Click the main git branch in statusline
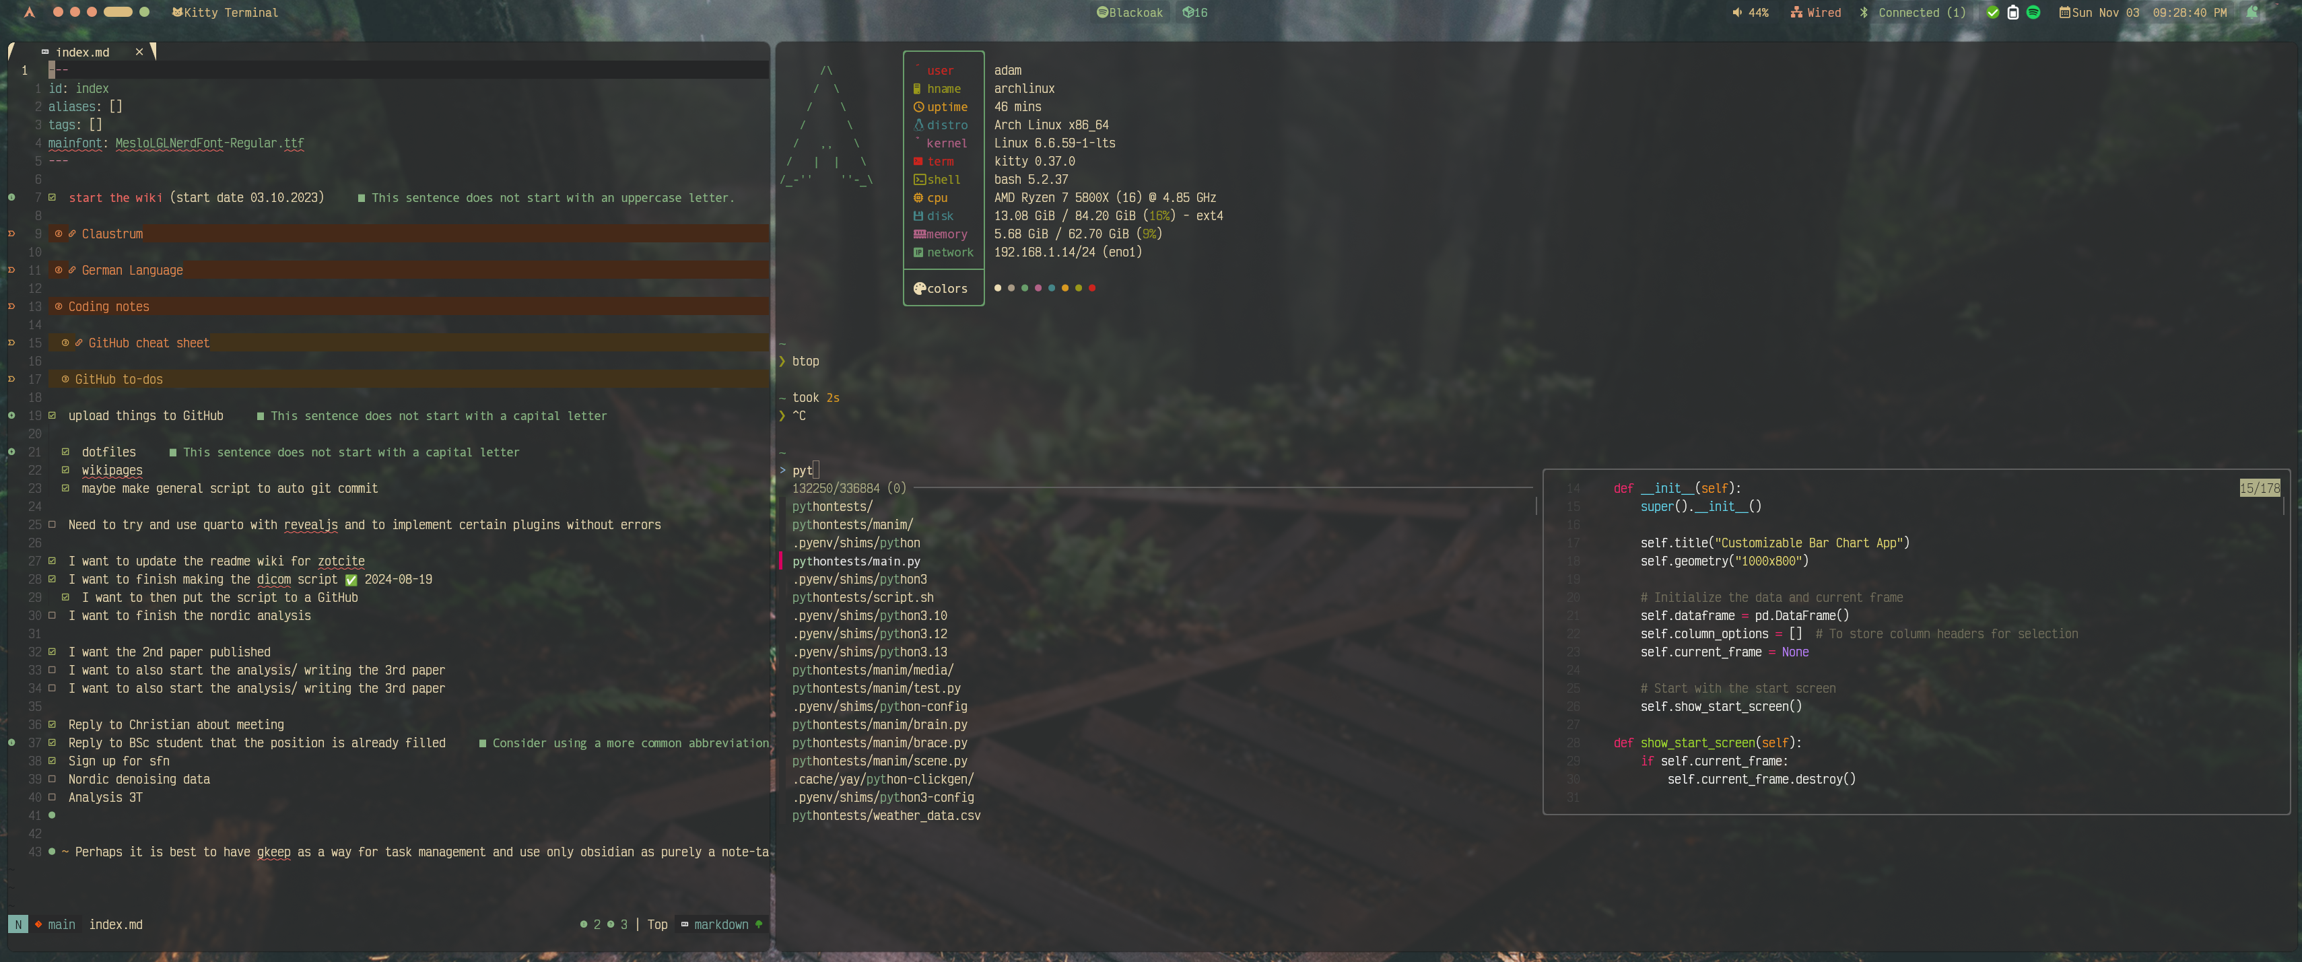 pos(61,924)
